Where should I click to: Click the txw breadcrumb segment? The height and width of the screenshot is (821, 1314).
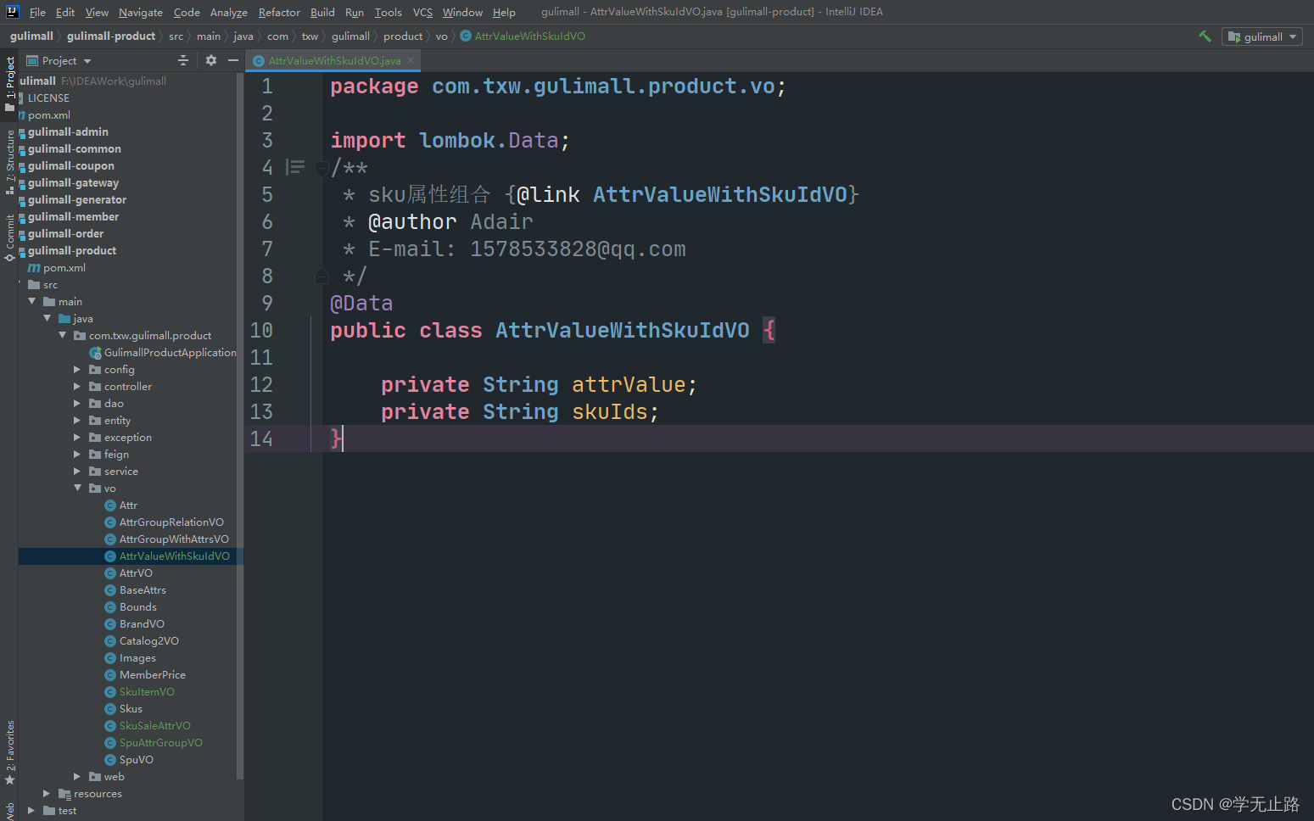pos(310,36)
